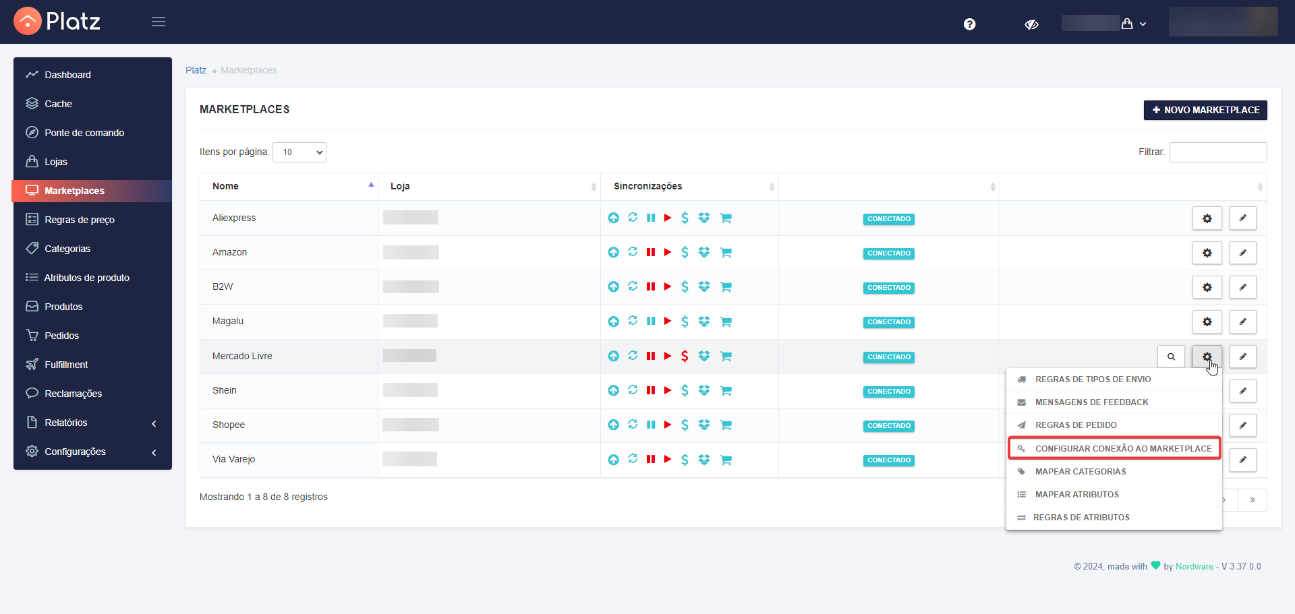Click refresh sync icon in Amazon row
Image resolution: width=1295 pixels, height=614 pixels.
pyautogui.click(x=633, y=252)
